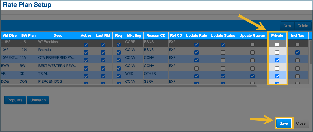
Task: Click the Private column header
Action: [277, 35]
